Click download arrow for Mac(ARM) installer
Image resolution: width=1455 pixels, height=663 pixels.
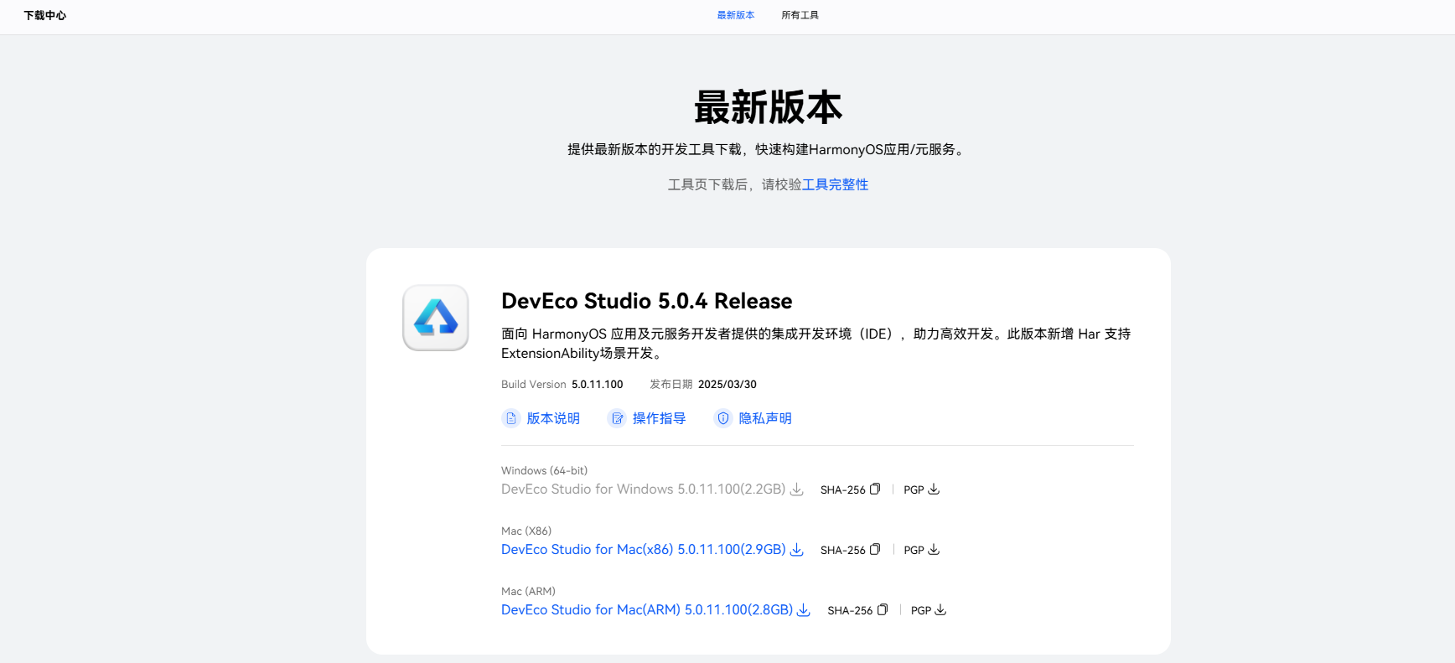[804, 610]
